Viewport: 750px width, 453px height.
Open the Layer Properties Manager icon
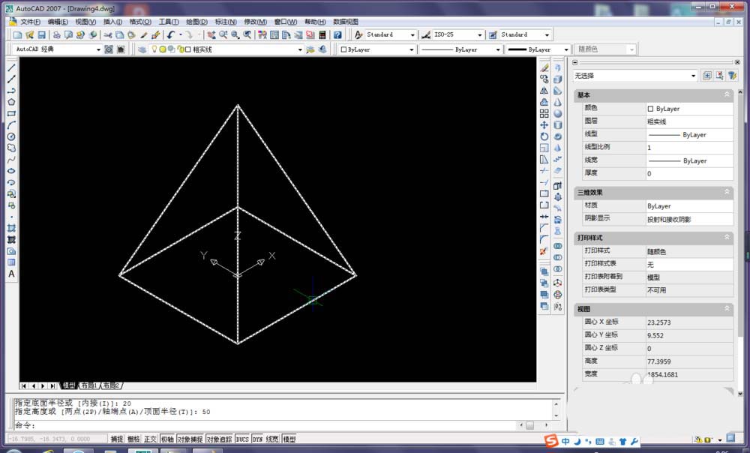tap(142, 49)
